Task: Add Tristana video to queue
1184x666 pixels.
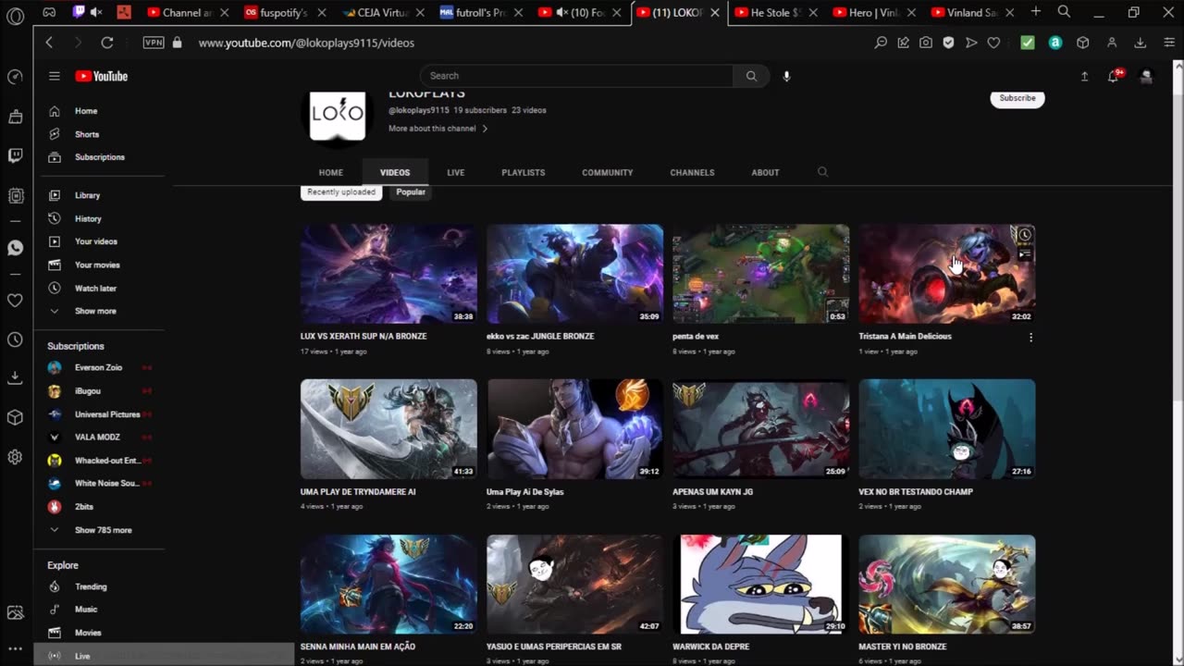Action: [x=1024, y=254]
